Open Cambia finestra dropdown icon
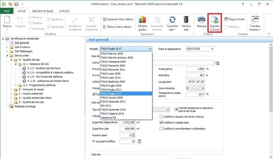 [255, 20]
